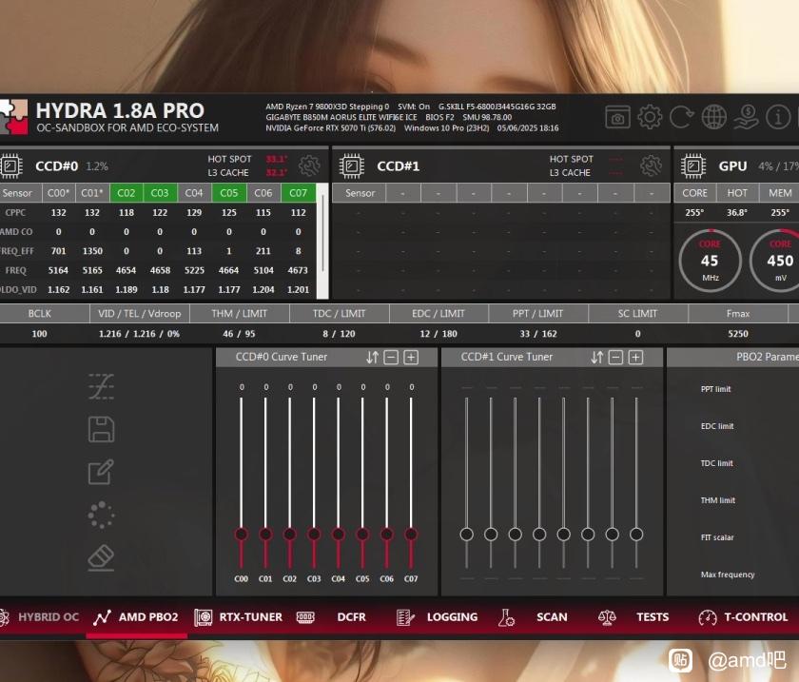The width and height of the screenshot is (799, 682).
Task: Click the refresh arrow icon in header
Action: tap(681, 117)
